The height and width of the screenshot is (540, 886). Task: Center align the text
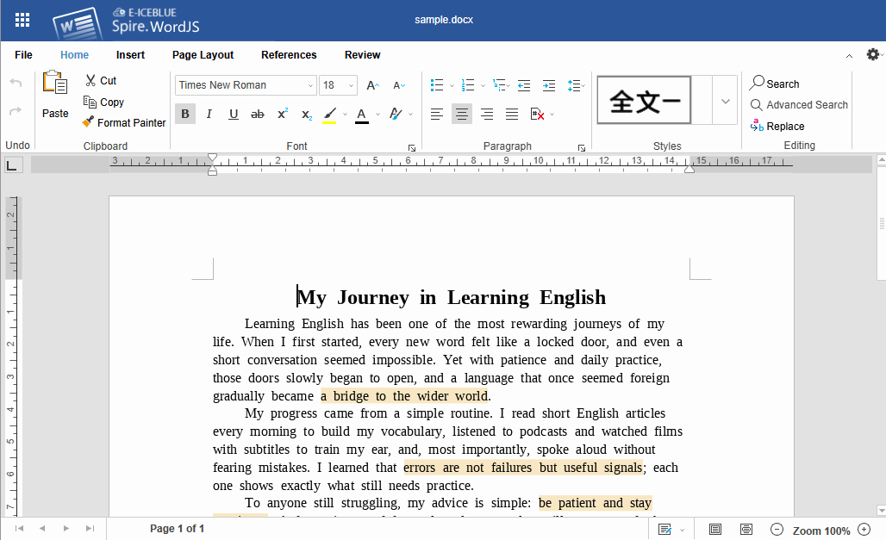tap(462, 114)
